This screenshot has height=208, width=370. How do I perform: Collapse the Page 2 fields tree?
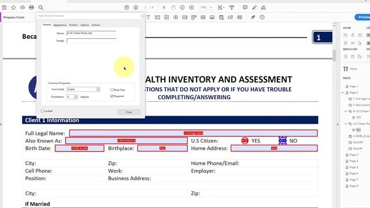pyautogui.click(x=343, y=92)
